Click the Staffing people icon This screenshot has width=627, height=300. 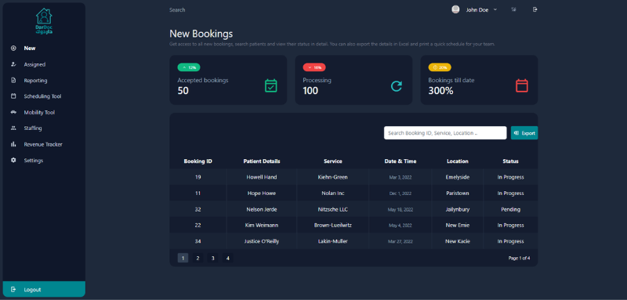tap(13, 128)
